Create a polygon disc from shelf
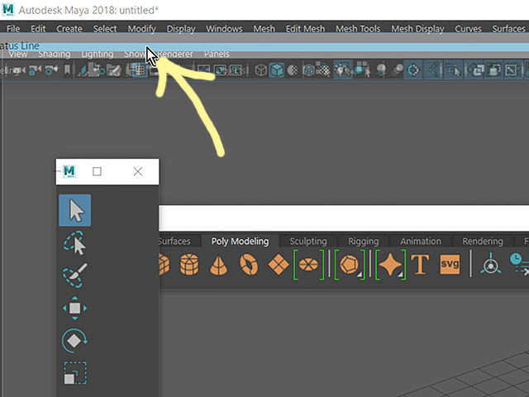 point(308,265)
